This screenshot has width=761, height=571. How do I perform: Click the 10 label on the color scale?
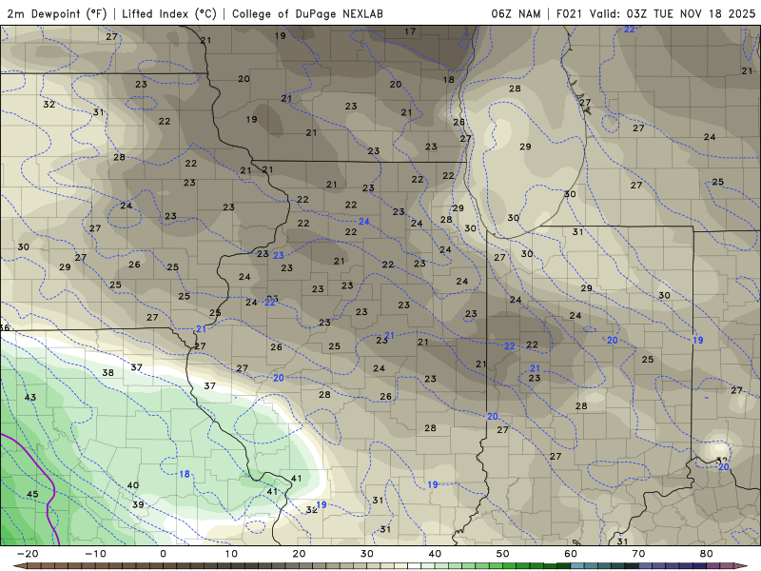click(x=231, y=554)
